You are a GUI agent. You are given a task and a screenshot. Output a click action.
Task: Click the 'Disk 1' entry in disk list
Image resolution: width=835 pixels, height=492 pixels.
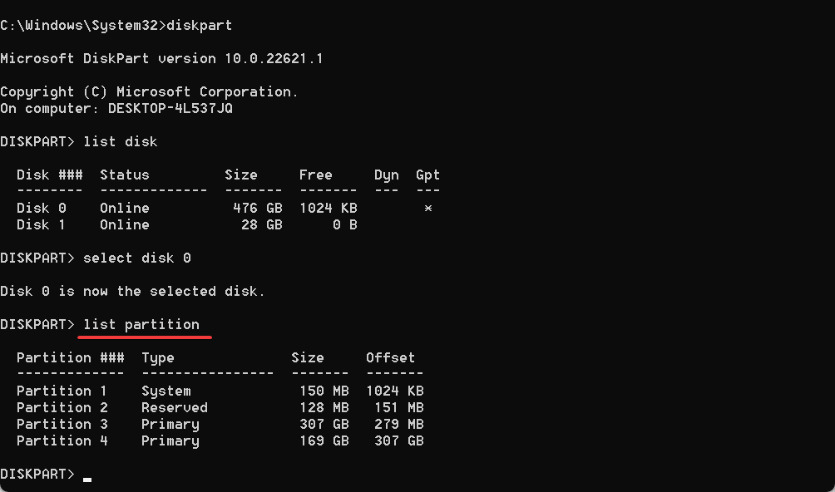[x=42, y=224]
